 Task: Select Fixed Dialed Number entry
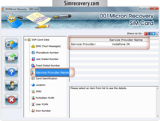point(48,66)
